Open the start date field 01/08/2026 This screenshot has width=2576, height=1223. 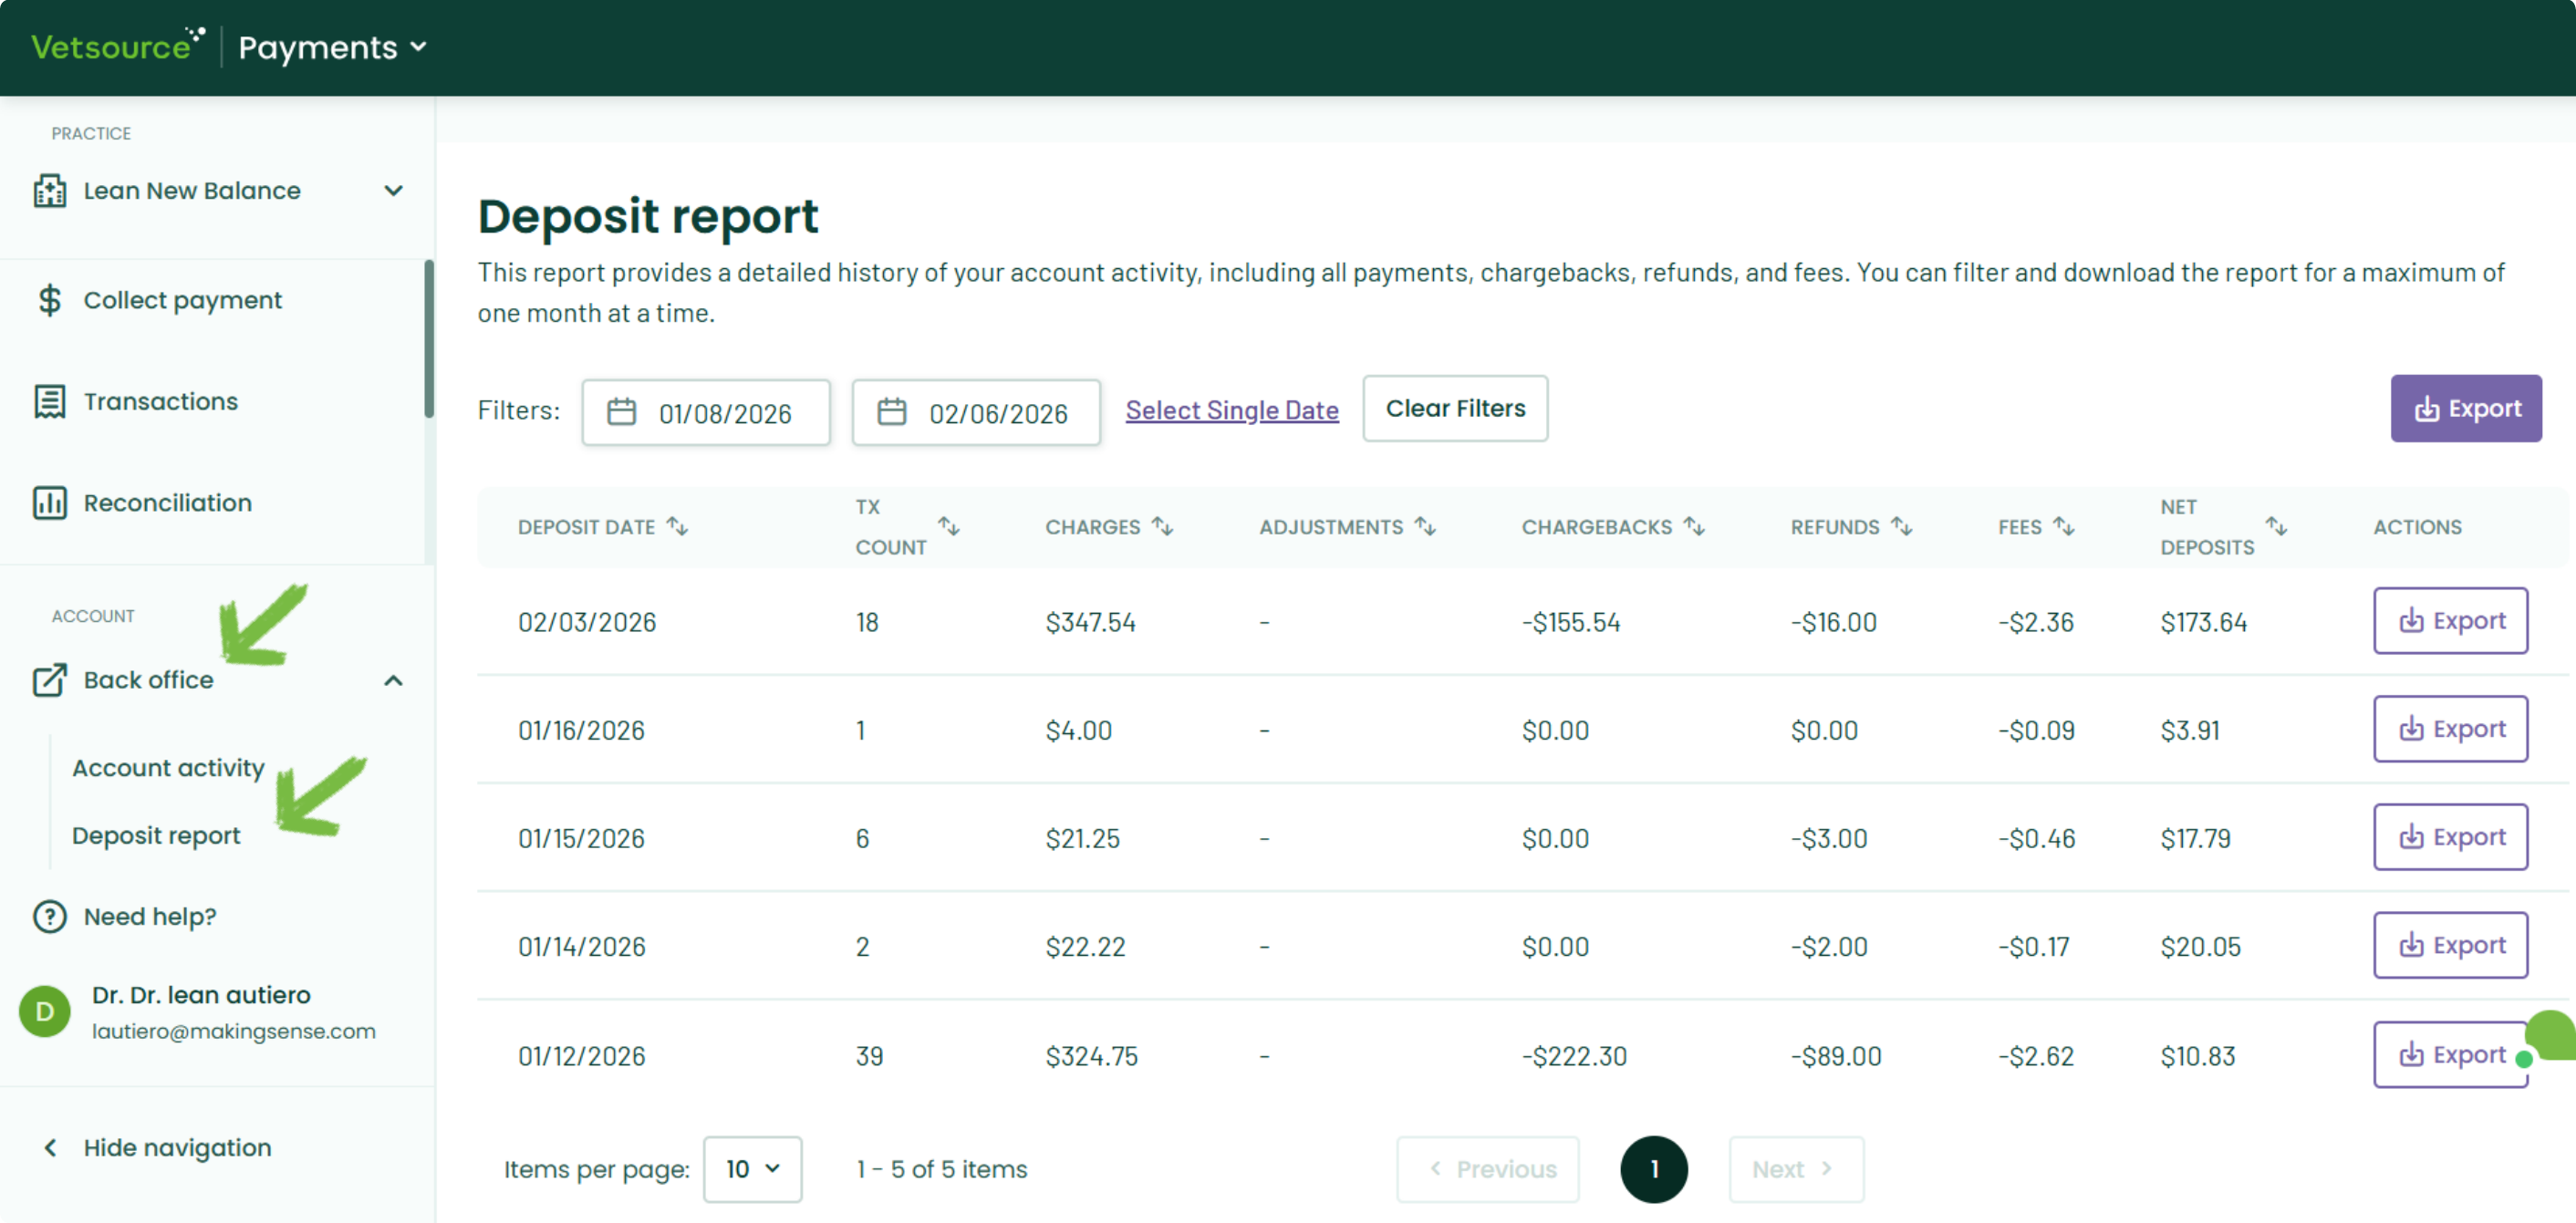tap(706, 413)
